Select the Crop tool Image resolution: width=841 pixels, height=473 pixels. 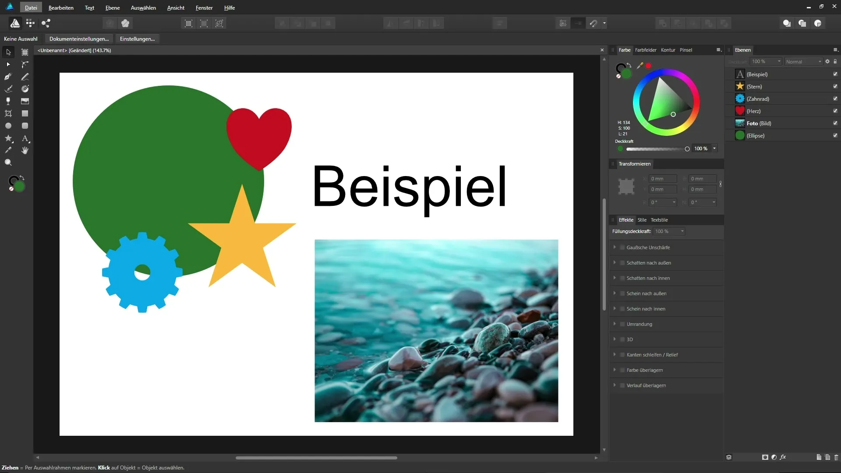click(x=8, y=113)
